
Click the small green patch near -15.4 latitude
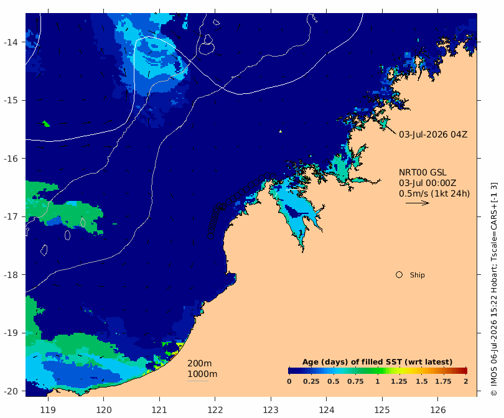click(x=46, y=124)
